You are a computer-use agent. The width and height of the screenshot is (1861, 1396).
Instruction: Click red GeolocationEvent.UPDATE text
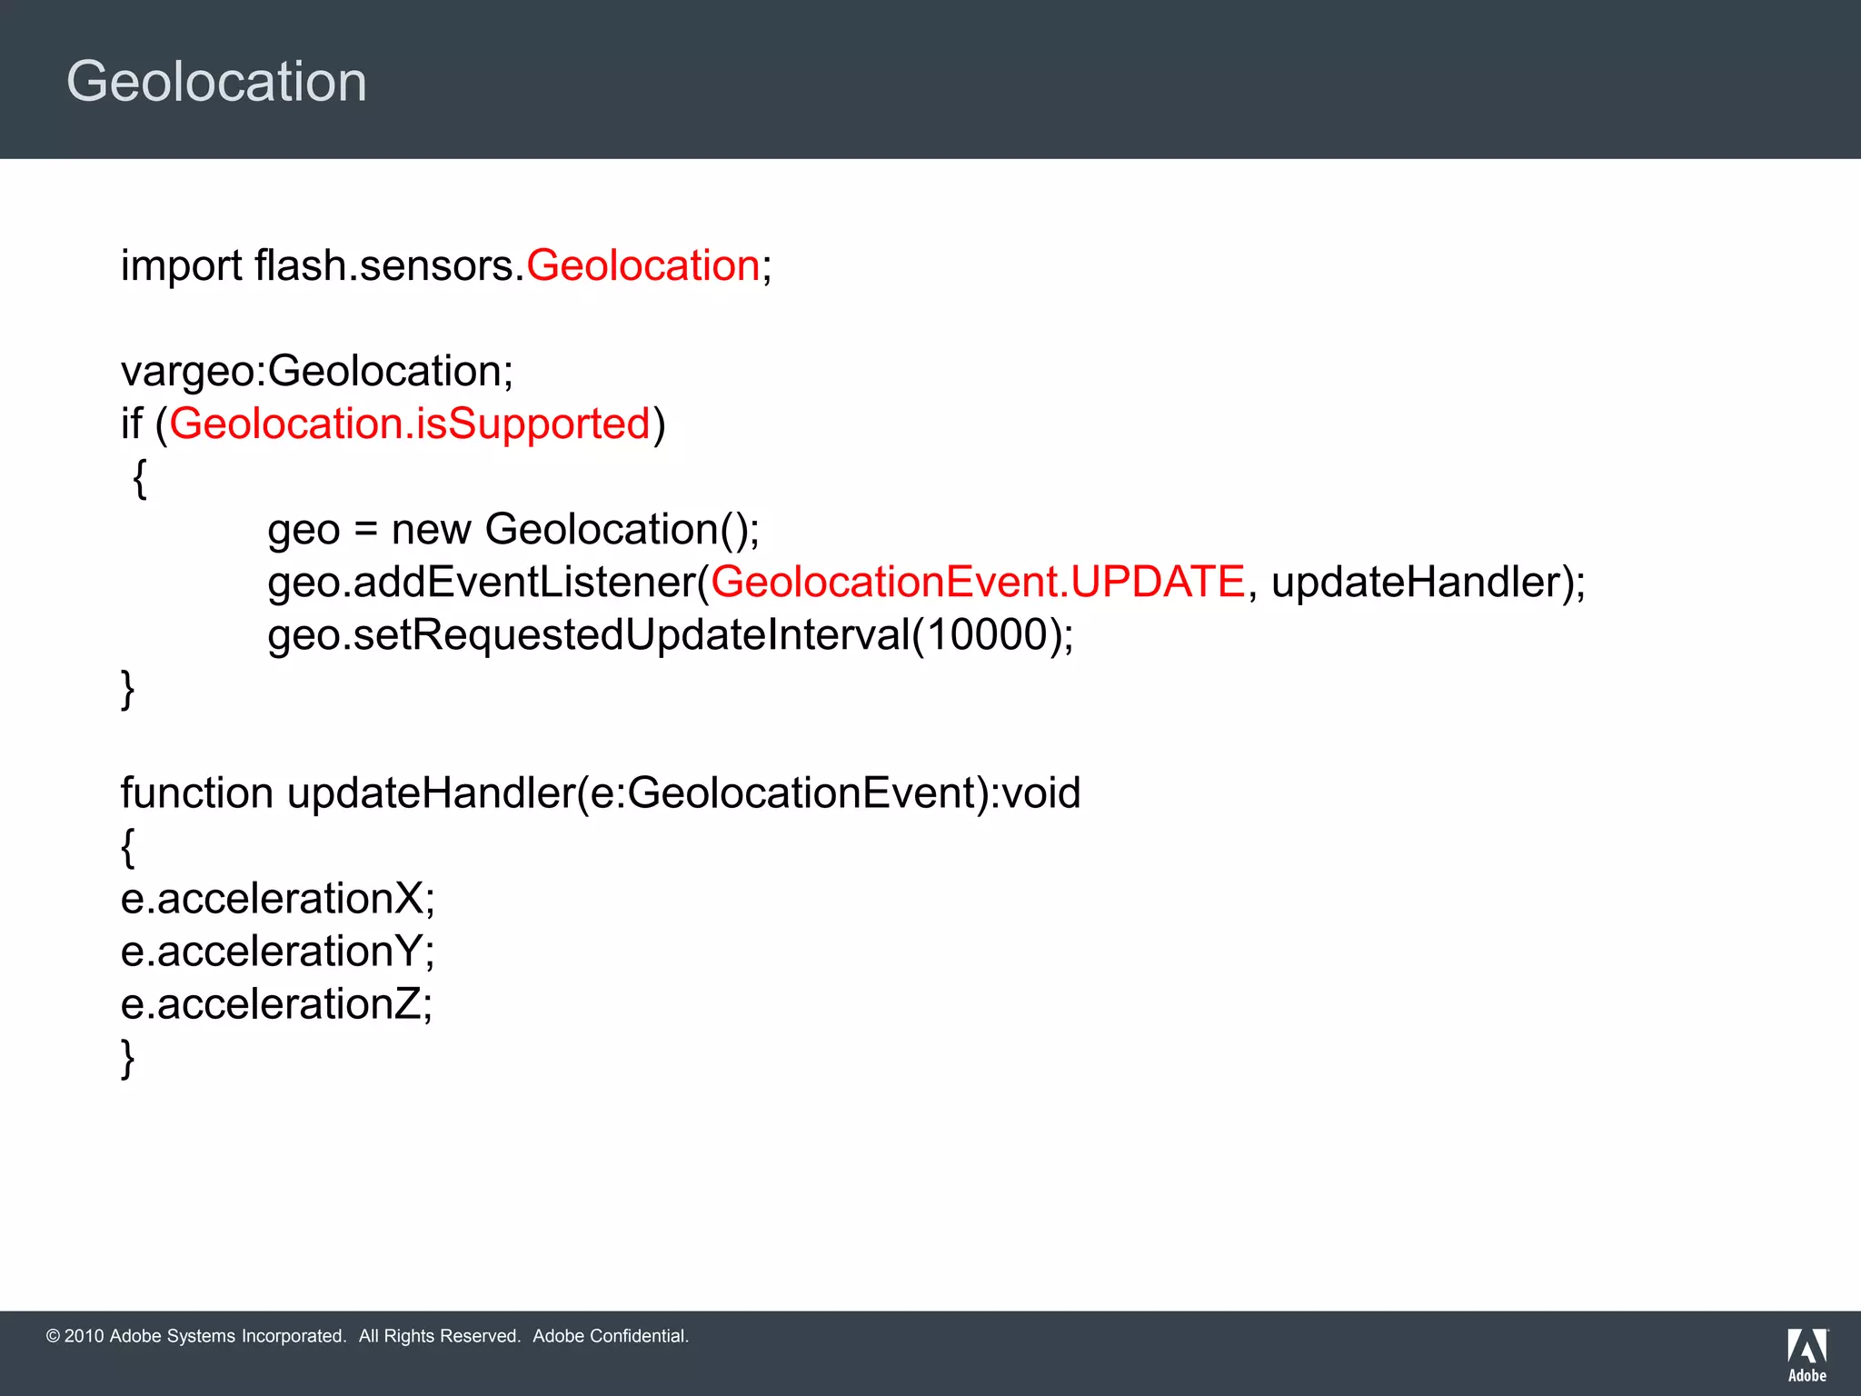pyautogui.click(x=977, y=582)
